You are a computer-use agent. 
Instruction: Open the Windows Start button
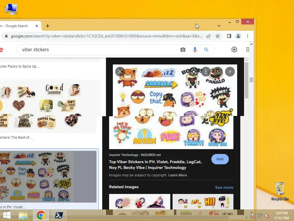7,215
